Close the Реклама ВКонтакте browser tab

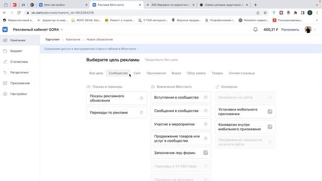pyautogui.click(x=140, y=5)
